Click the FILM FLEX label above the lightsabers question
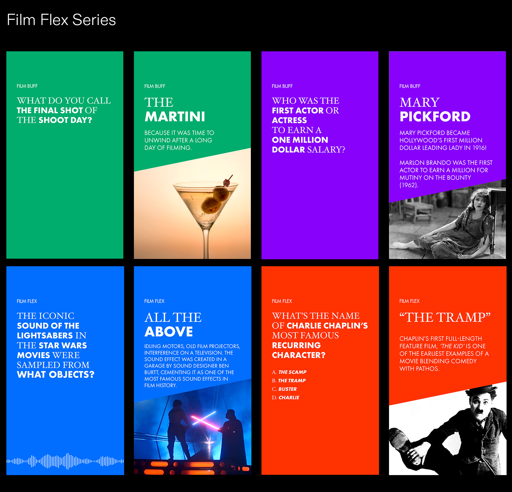Image resolution: width=512 pixels, height=492 pixels. pyautogui.click(x=27, y=301)
